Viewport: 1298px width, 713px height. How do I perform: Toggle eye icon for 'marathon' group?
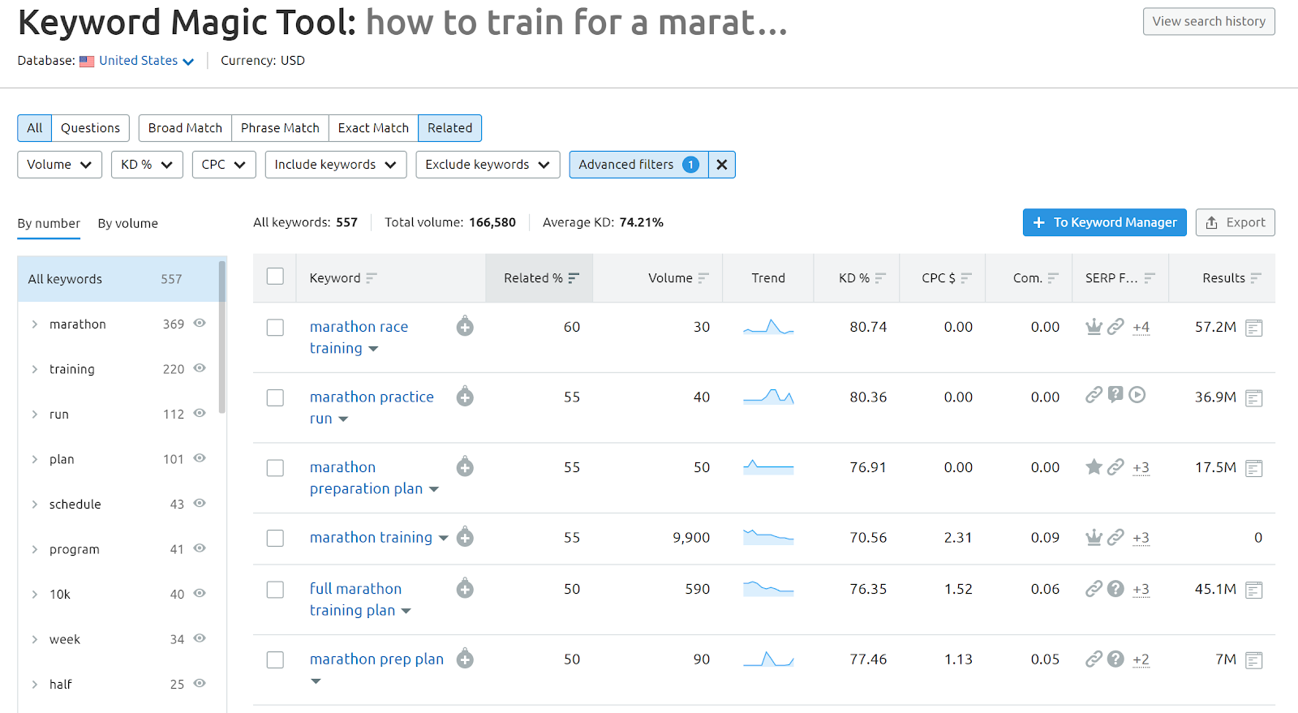pos(200,323)
